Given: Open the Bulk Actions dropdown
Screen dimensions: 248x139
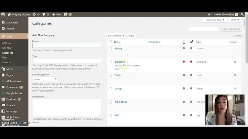Looking at the screenshot, I should pyautogui.click(x=116, y=35).
